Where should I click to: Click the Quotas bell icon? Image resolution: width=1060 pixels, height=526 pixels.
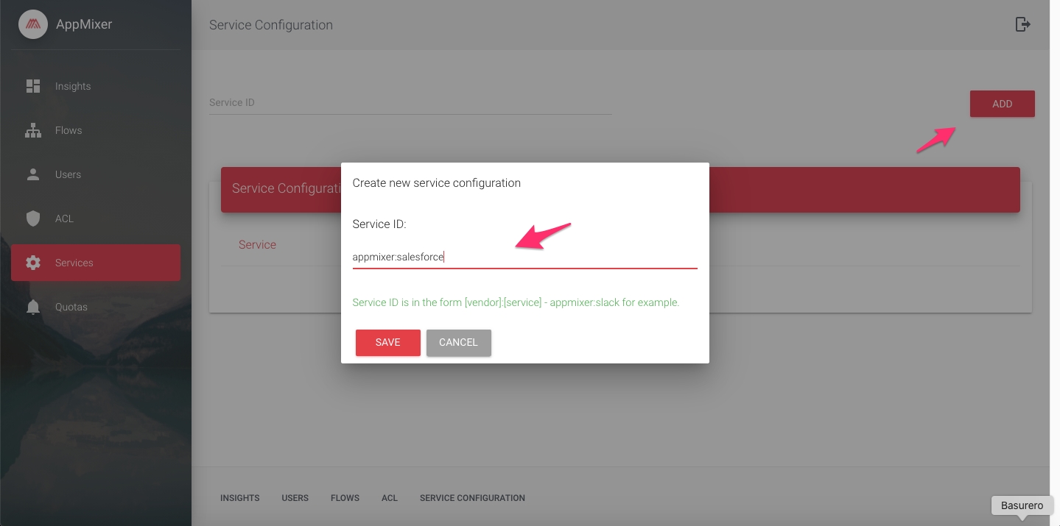[33, 307]
